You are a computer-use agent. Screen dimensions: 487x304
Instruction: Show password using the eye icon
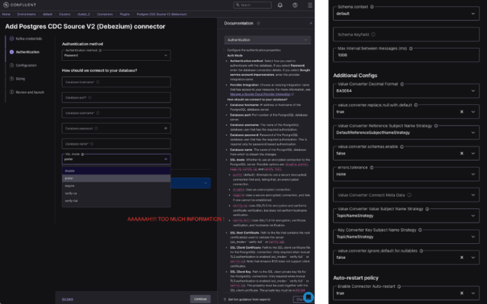point(166,128)
